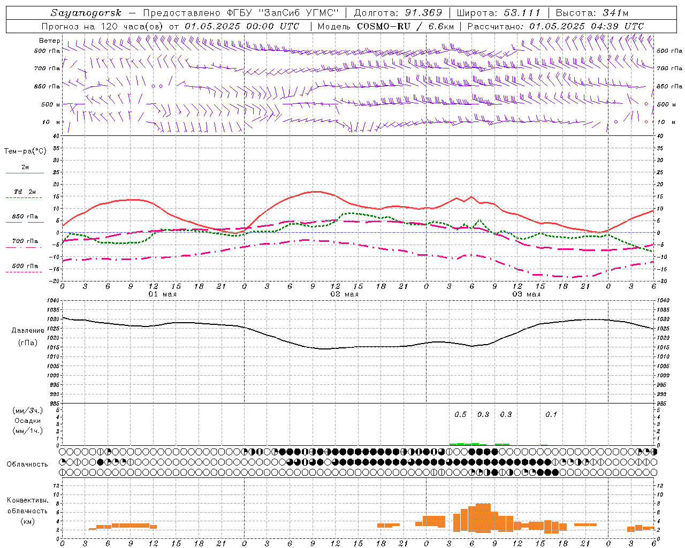The image size is (685, 548).
Task: Click the 0.1 precipitation value
Action: [x=551, y=415]
